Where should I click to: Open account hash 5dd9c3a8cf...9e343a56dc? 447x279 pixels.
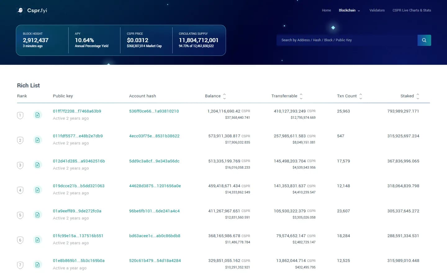click(x=154, y=161)
